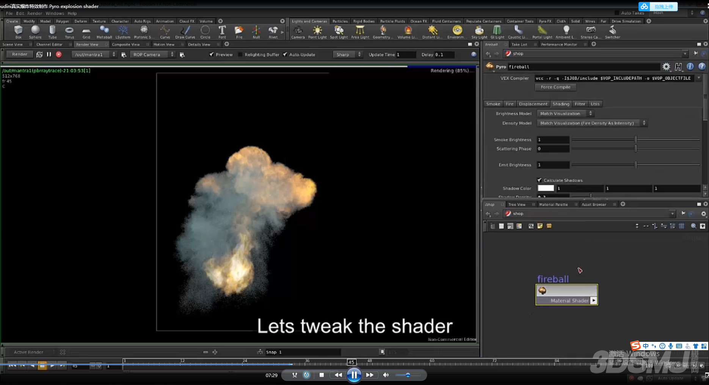Add a Camera from the shelf
This screenshot has width=709, height=385.
coord(298,32)
